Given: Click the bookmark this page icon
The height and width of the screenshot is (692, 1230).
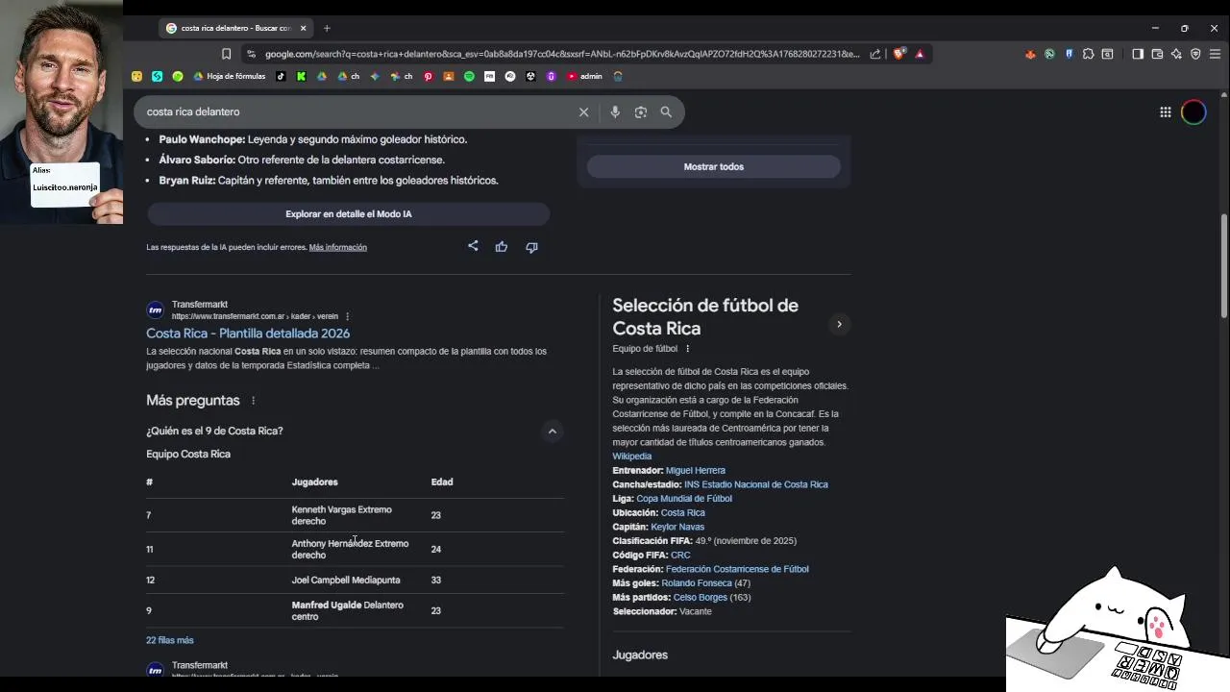Looking at the screenshot, I should point(227,54).
